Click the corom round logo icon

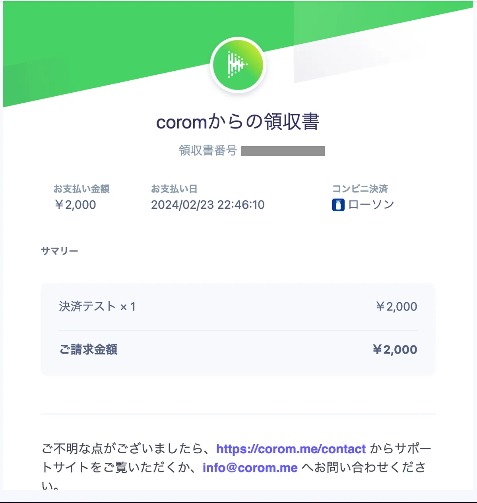(x=238, y=65)
